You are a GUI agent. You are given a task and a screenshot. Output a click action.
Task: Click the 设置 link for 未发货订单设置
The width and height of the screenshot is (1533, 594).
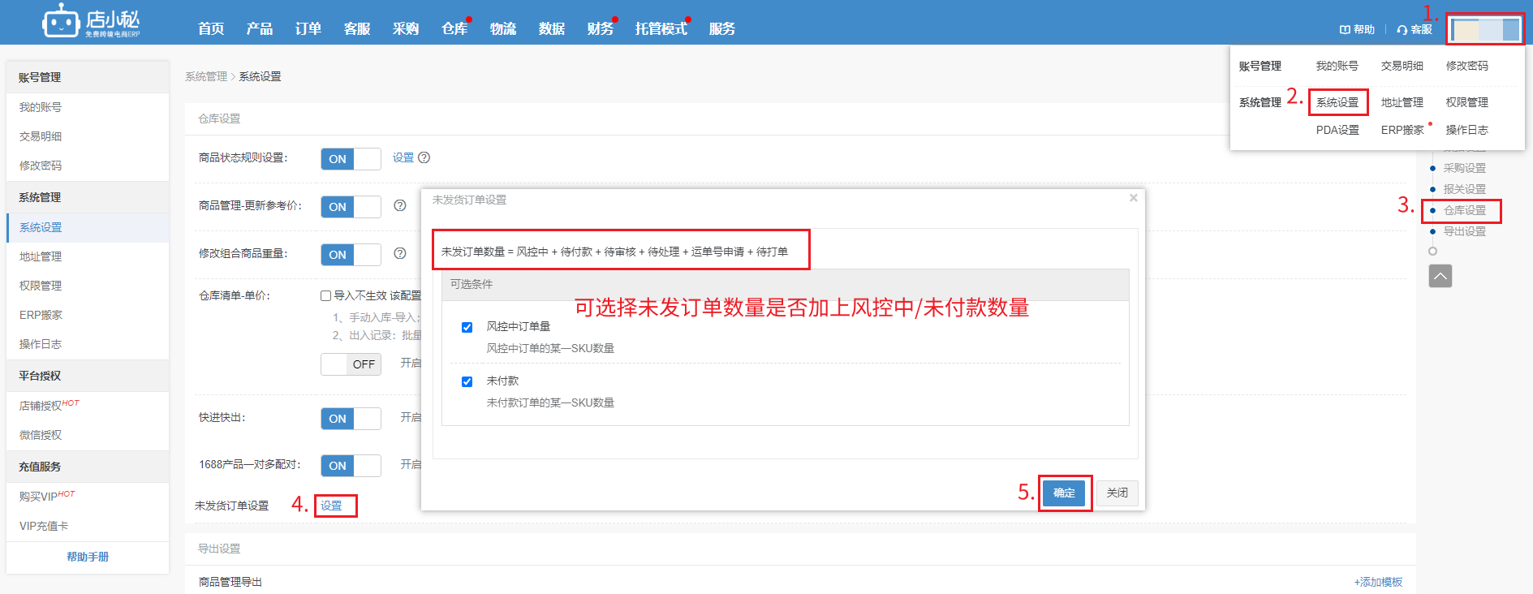point(331,506)
